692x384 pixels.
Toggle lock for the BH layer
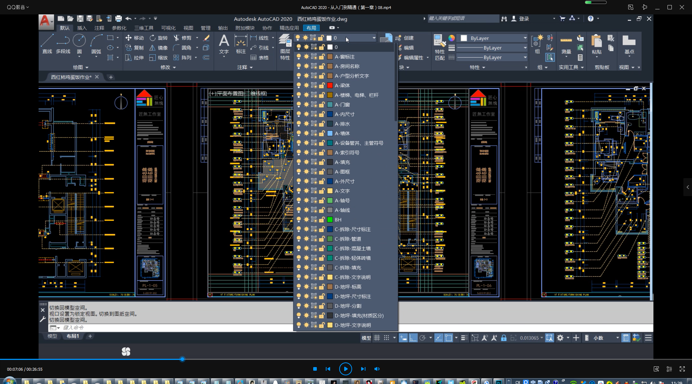[x=321, y=220]
